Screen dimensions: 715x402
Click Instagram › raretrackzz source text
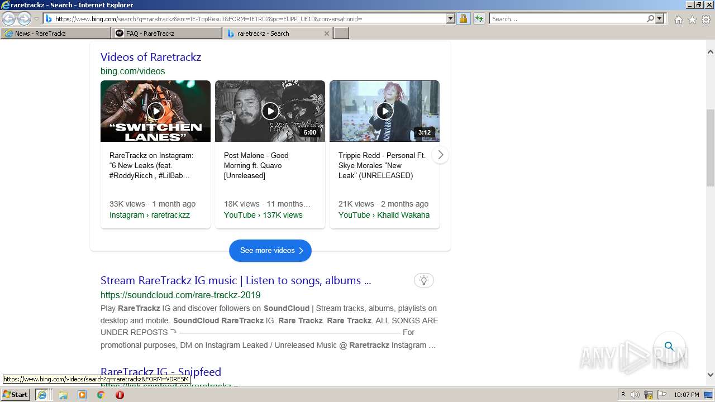[150, 215]
